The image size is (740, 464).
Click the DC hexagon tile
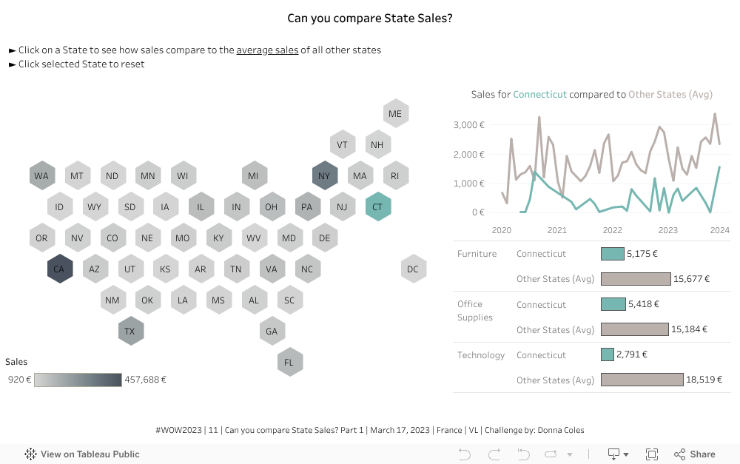(x=413, y=269)
